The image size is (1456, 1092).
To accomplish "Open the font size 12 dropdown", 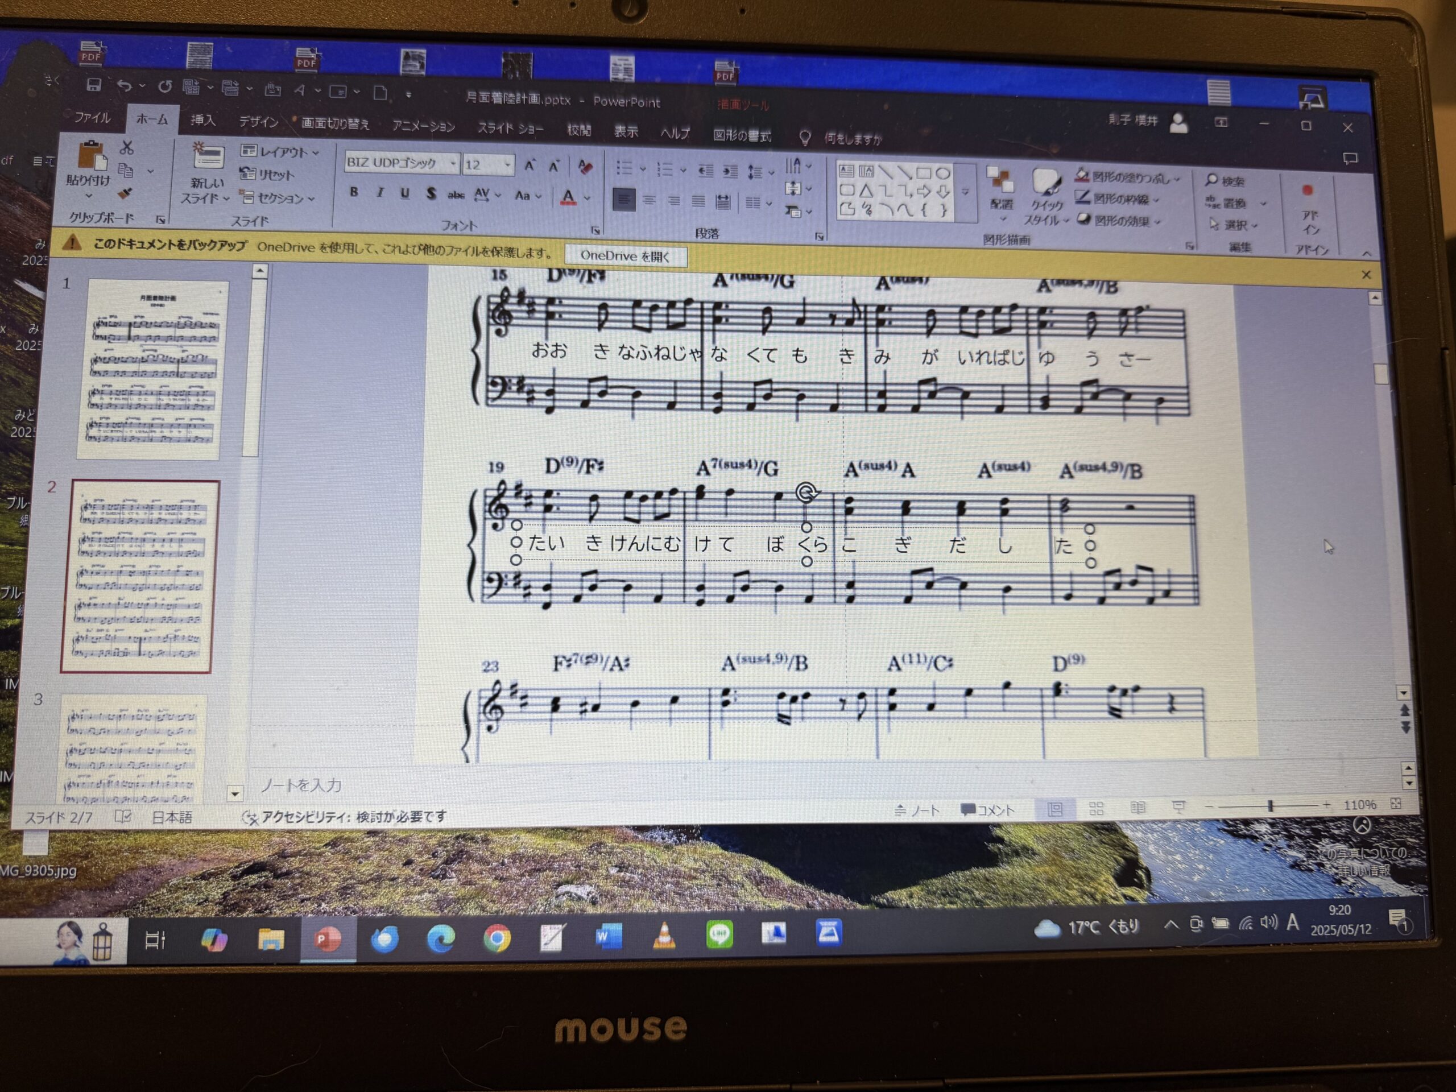I will pos(508,164).
